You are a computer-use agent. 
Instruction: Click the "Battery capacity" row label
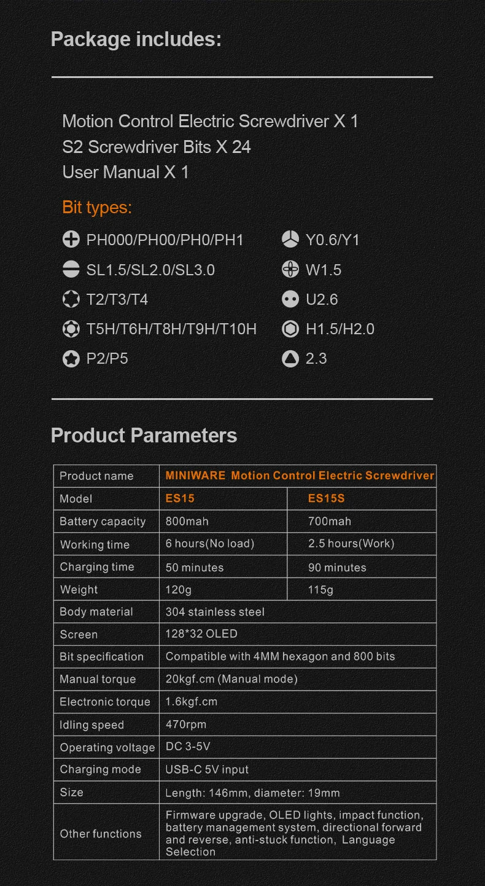(x=103, y=522)
